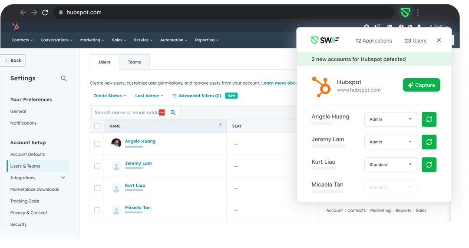The width and height of the screenshot is (469, 248).
Task: Click the browser forward arrow
Action: [34, 13]
